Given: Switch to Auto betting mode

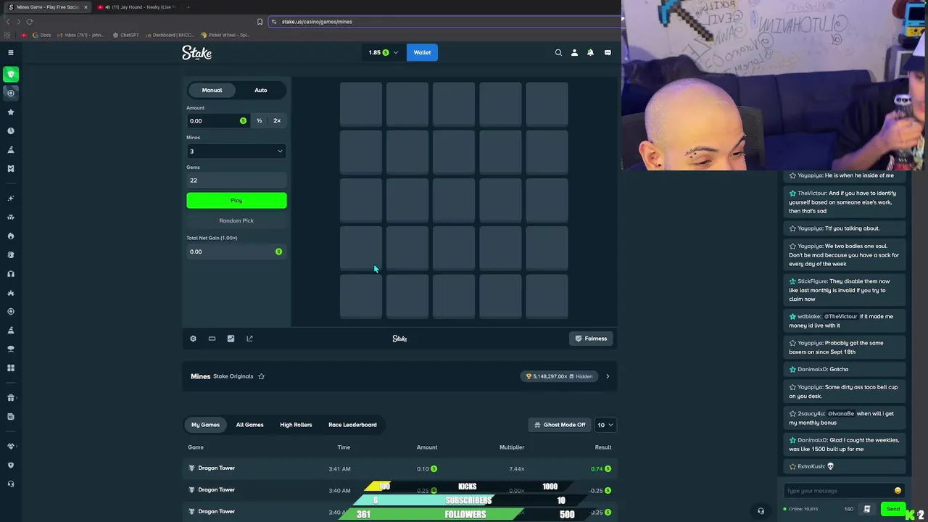Looking at the screenshot, I should 261,90.
